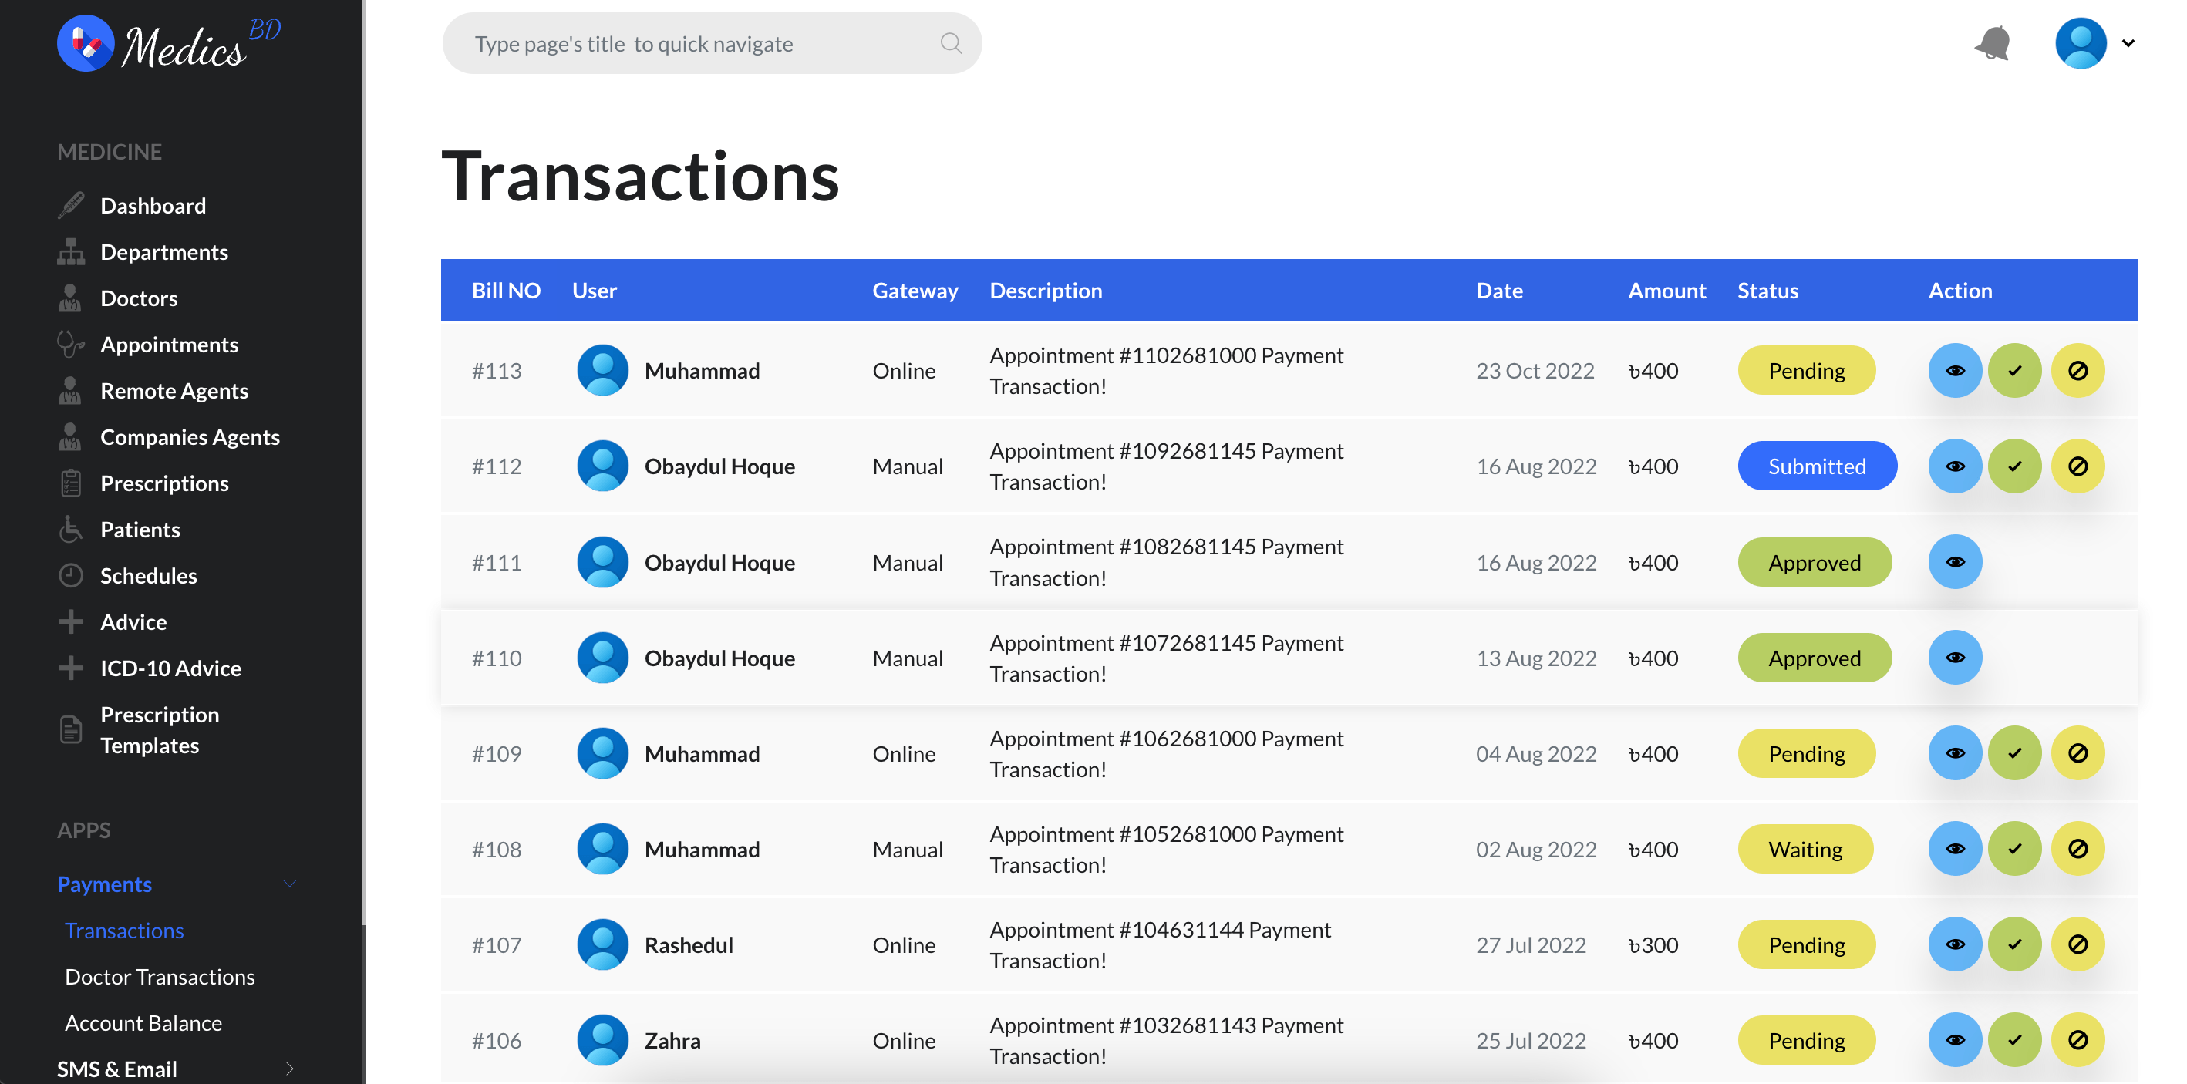The width and height of the screenshot is (2187, 1084).
Task: Click the Status column header
Action: point(1767,291)
